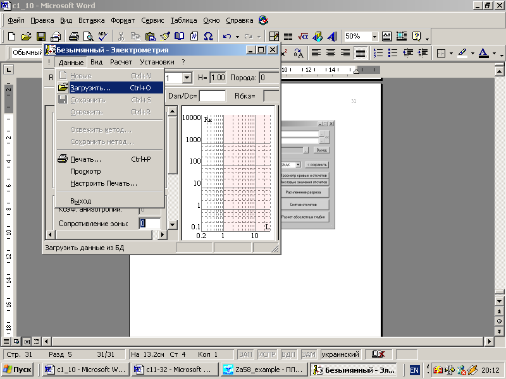
Task: Open the Электрометрия combo box showing 1
Action: tap(187, 78)
